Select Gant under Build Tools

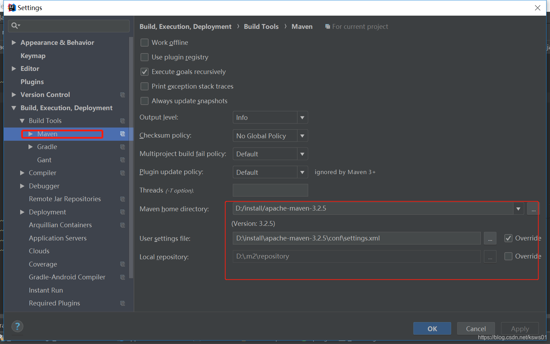tap(44, 160)
